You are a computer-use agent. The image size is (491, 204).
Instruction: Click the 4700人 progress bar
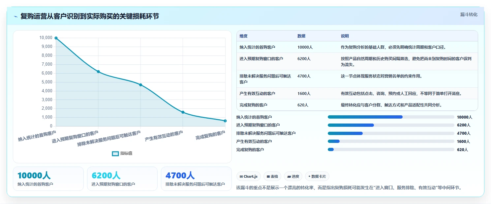(x=391, y=133)
